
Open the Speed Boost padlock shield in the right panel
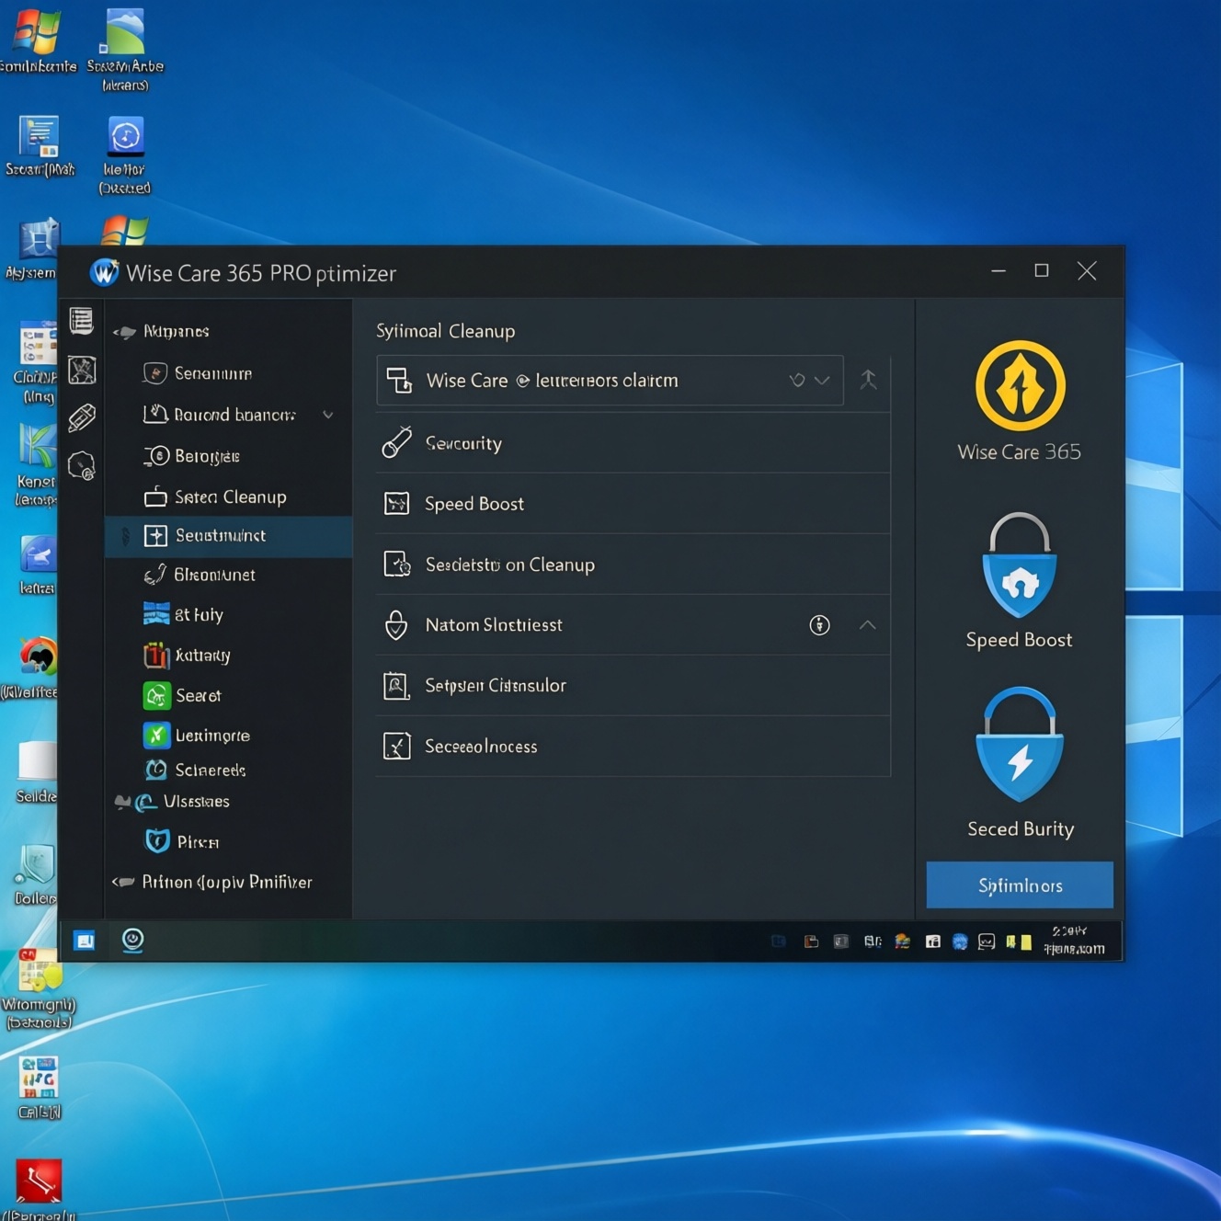click(x=1020, y=565)
